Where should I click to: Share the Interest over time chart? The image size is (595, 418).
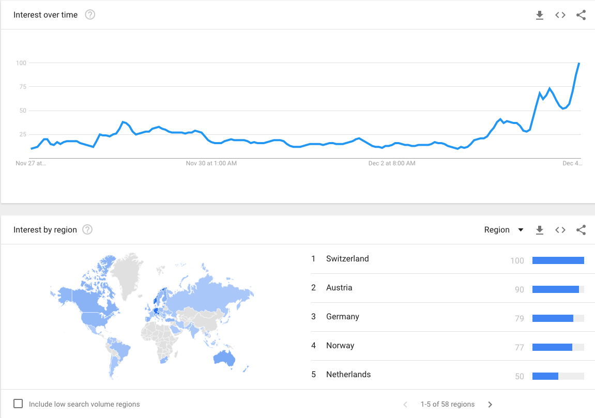click(x=581, y=15)
